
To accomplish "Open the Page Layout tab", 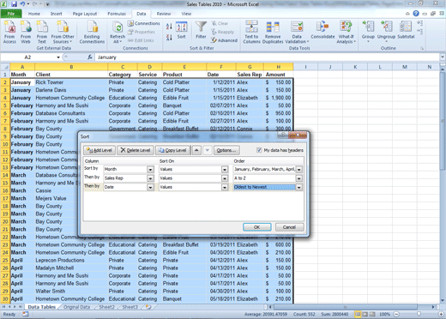I will coord(85,14).
